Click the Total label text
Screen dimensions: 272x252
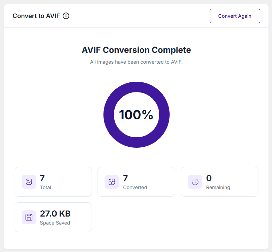45,187
